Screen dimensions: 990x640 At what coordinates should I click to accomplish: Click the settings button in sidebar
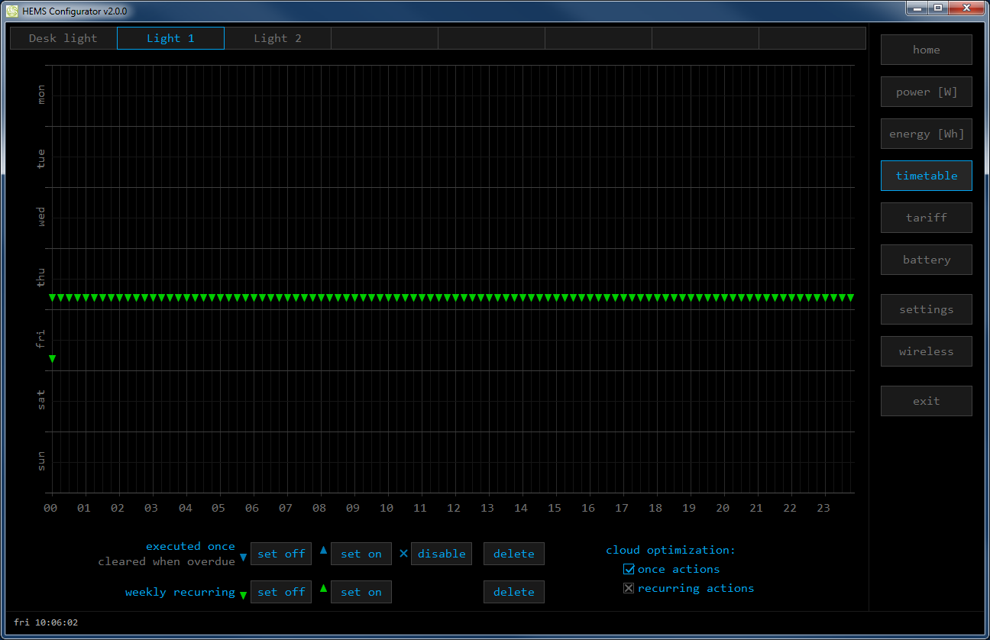pyautogui.click(x=926, y=309)
